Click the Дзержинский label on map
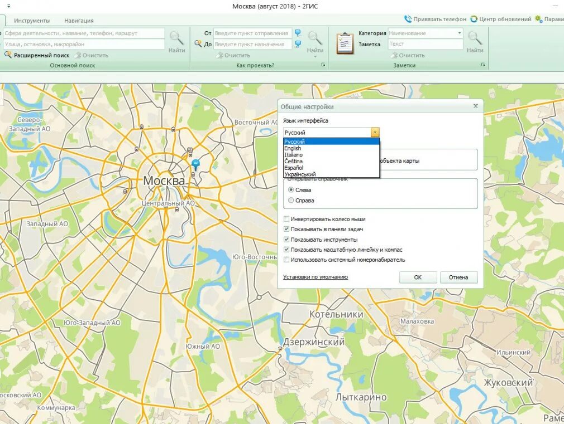The image size is (564, 424). pyautogui.click(x=314, y=342)
